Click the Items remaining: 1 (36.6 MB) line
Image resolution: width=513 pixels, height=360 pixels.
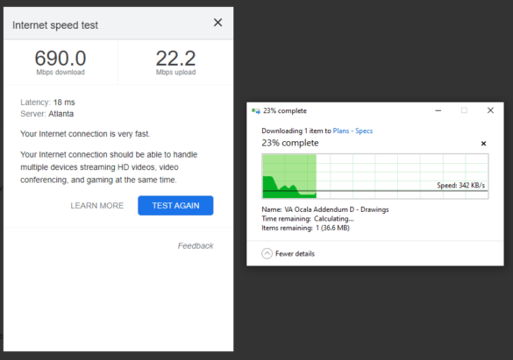point(305,228)
